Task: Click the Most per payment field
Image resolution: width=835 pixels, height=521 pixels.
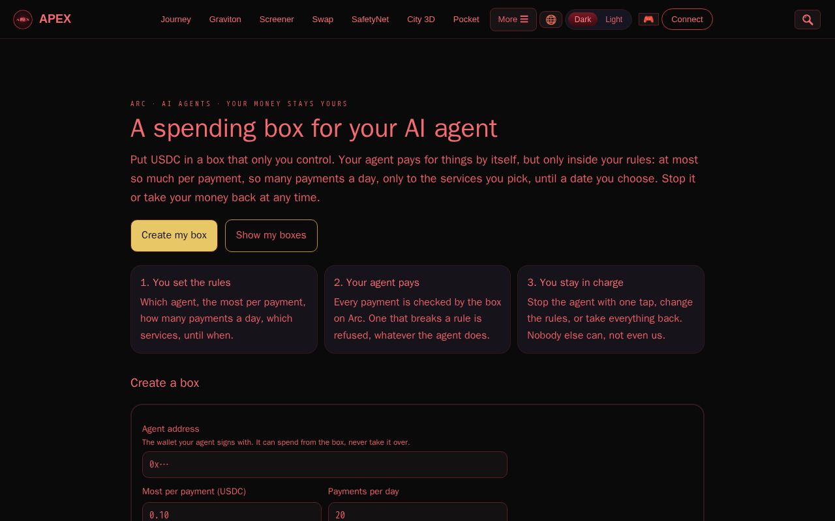Action: pos(232,512)
